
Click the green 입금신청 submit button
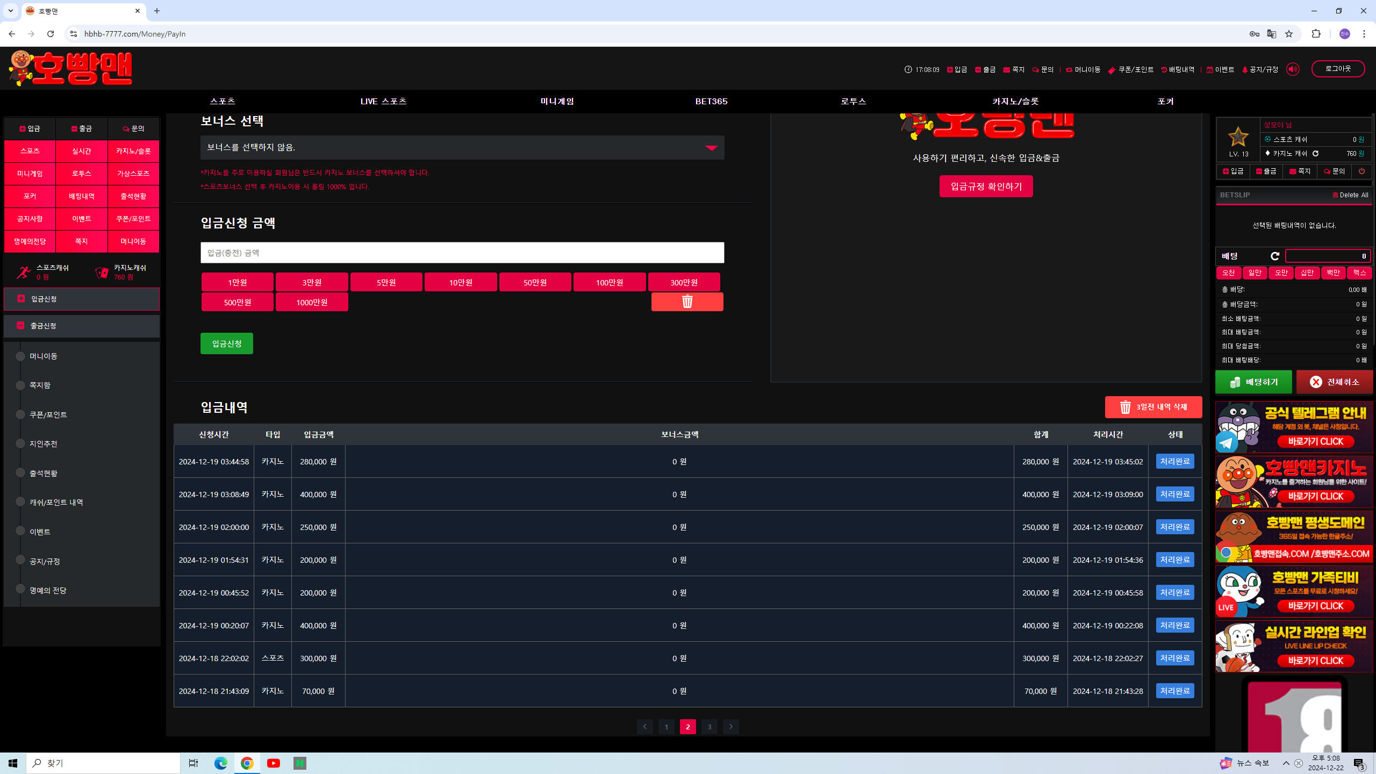226,343
